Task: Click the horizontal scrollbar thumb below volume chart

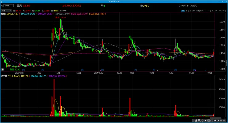Action: click(216, 118)
